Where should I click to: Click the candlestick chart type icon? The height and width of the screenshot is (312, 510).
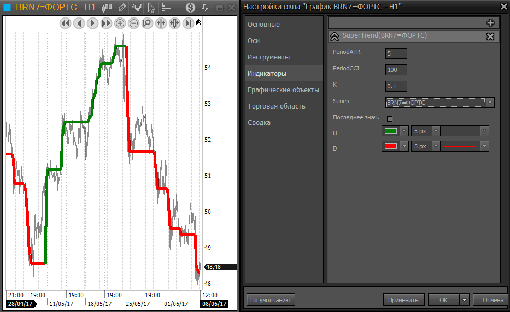tap(107, 8)
